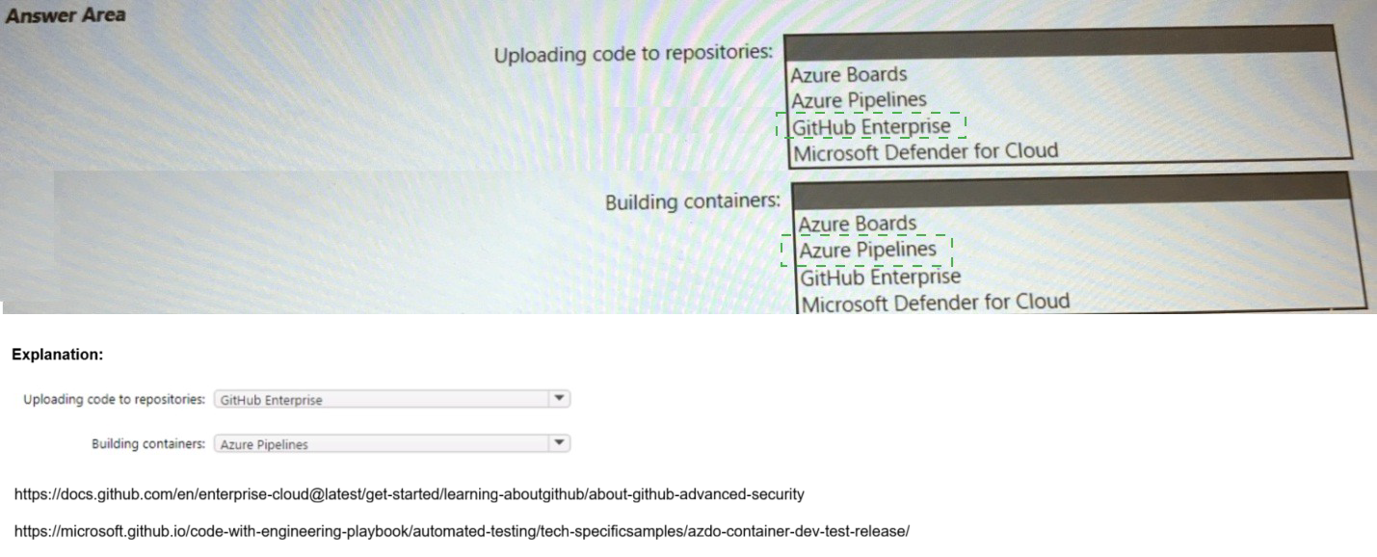Screen dimensions: 1377x557
Task: Select GitHub Enterprise in Building containers list
Action: tap(880, 278)
